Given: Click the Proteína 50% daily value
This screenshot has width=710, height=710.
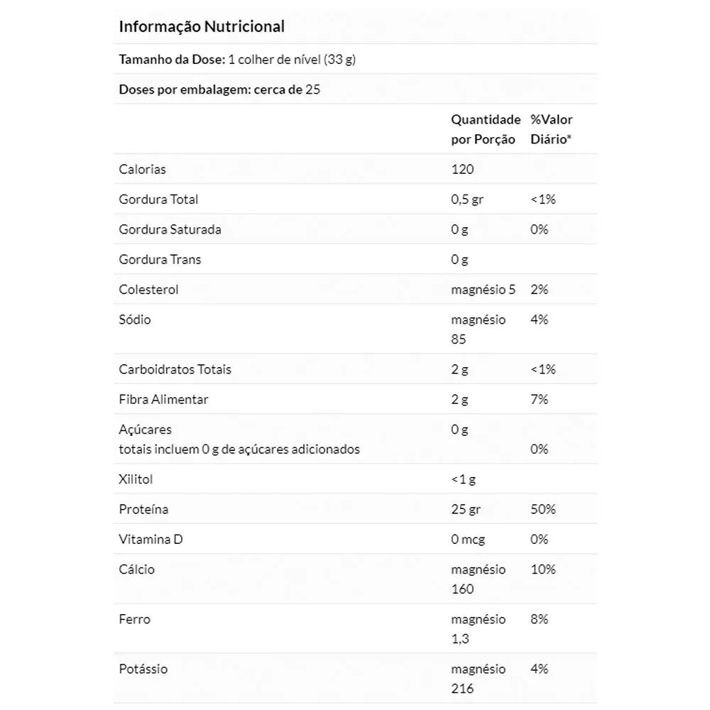Looking at the screenshot, I should 543,509.
